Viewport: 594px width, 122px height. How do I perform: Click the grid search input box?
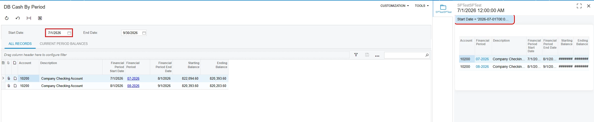(404, 55)
